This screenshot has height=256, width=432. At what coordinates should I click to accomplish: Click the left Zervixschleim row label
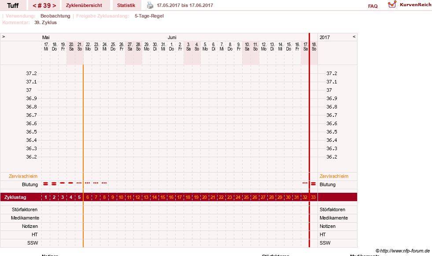23,177
